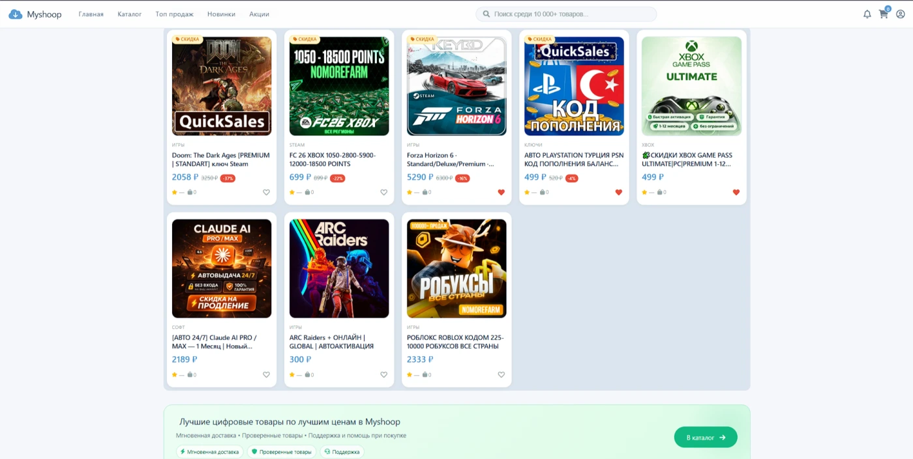Add Doom: The Dark Ages to favorites

click(x=266, y=192)
